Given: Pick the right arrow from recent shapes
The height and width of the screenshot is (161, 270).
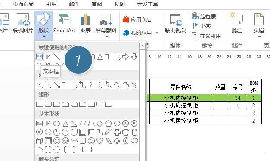Looking at the screenshot, I should tap(125, 57).
